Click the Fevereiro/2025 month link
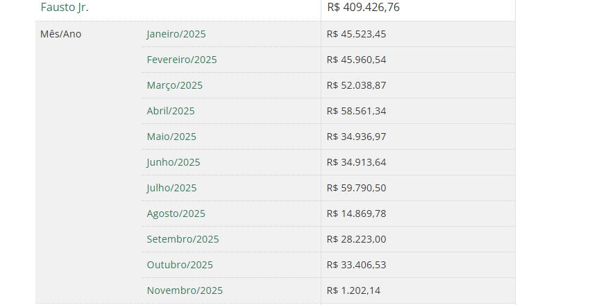The height and width of the screenshot is (305, 590). point(182,60)
